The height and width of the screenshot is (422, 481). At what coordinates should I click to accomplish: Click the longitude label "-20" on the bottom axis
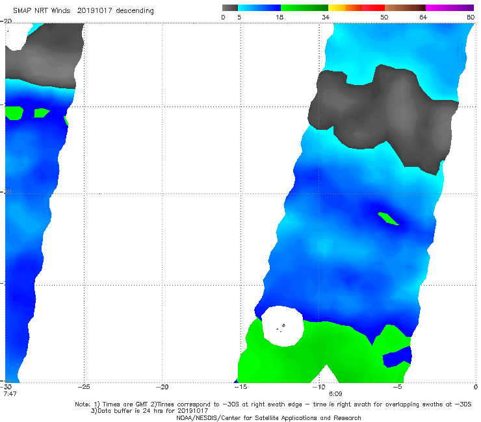162,387
